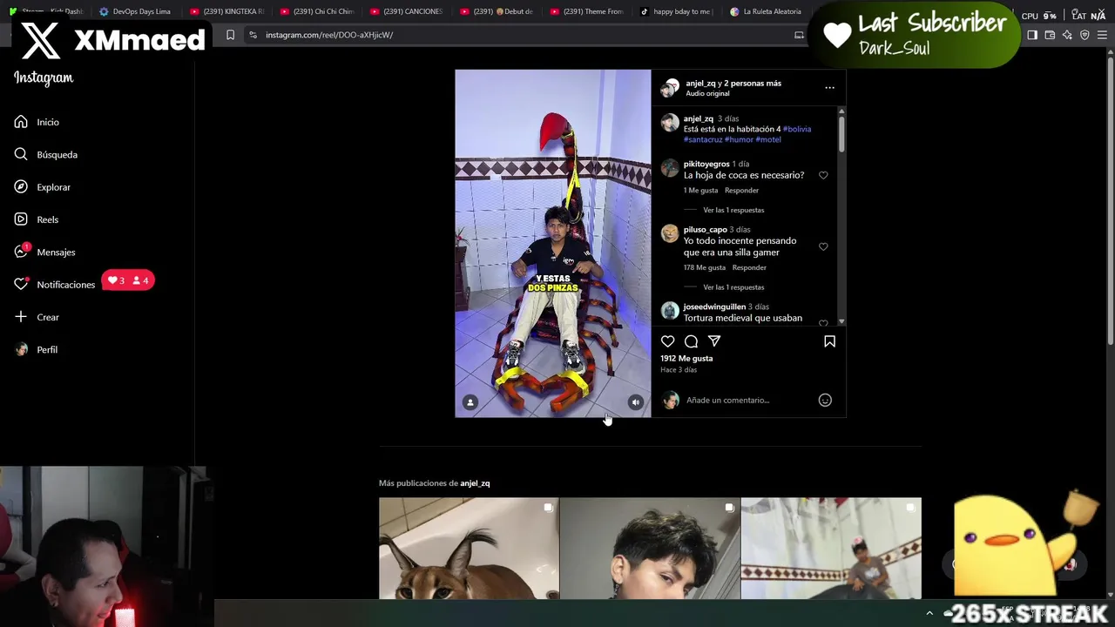1115x627 pixels.
Task: Switch to the KINGTEKA browser tab
Action: 226,11
